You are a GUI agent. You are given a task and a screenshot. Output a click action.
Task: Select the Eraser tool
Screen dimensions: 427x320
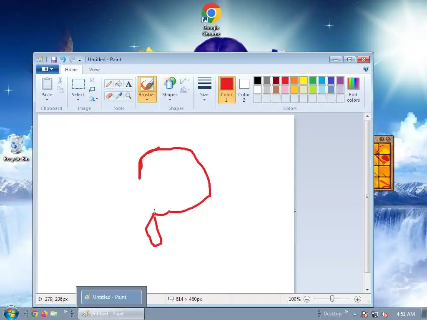pyautogui.click(x=109, y=95)
